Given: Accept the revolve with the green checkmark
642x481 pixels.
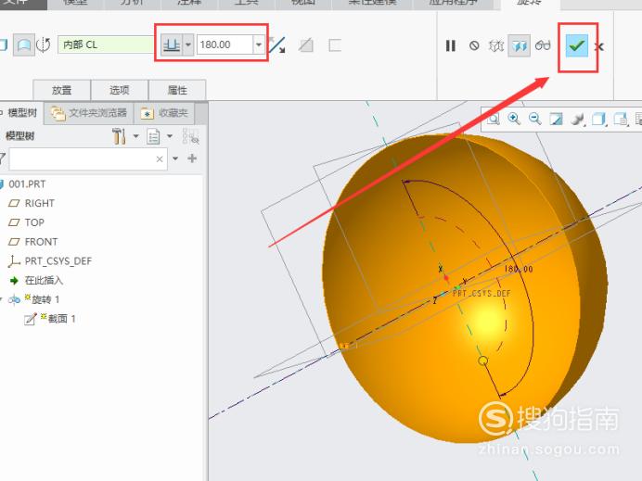Looking at the screenshot, I should click(576, 45).
